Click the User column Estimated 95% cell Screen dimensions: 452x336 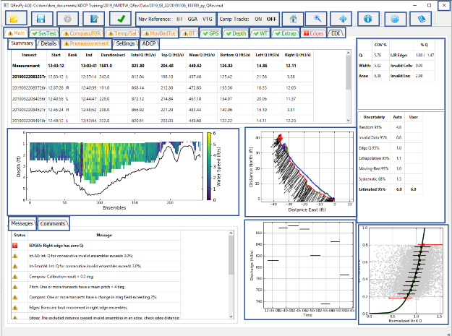point(413,189)
